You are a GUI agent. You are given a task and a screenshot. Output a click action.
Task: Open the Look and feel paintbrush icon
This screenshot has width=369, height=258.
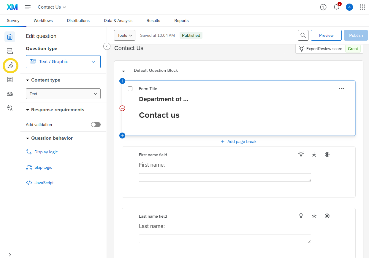tap(10, 66)
